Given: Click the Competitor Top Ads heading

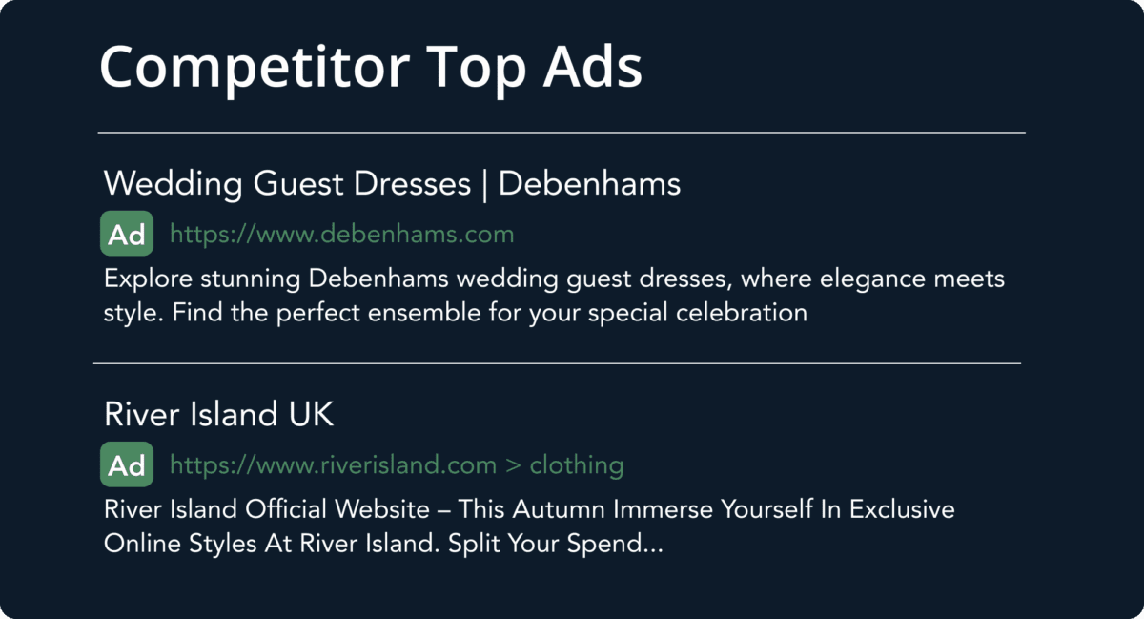Looking at the screenshot, I should pos(370,69).
